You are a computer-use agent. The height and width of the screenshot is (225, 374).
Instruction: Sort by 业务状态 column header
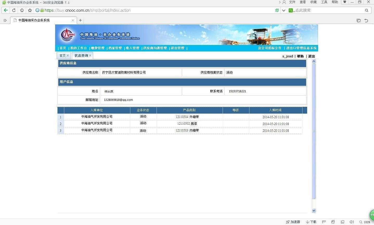(x=143, y=110)
